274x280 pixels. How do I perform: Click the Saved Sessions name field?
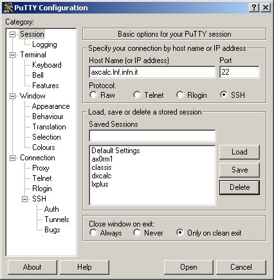pyautogui.click(x=152, y=136)
